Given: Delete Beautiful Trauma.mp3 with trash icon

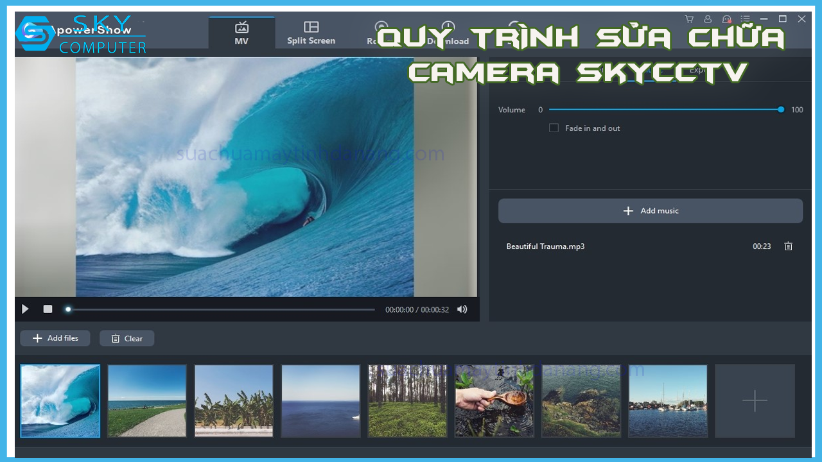Looking at the screenshot, I should click(788, 246).
